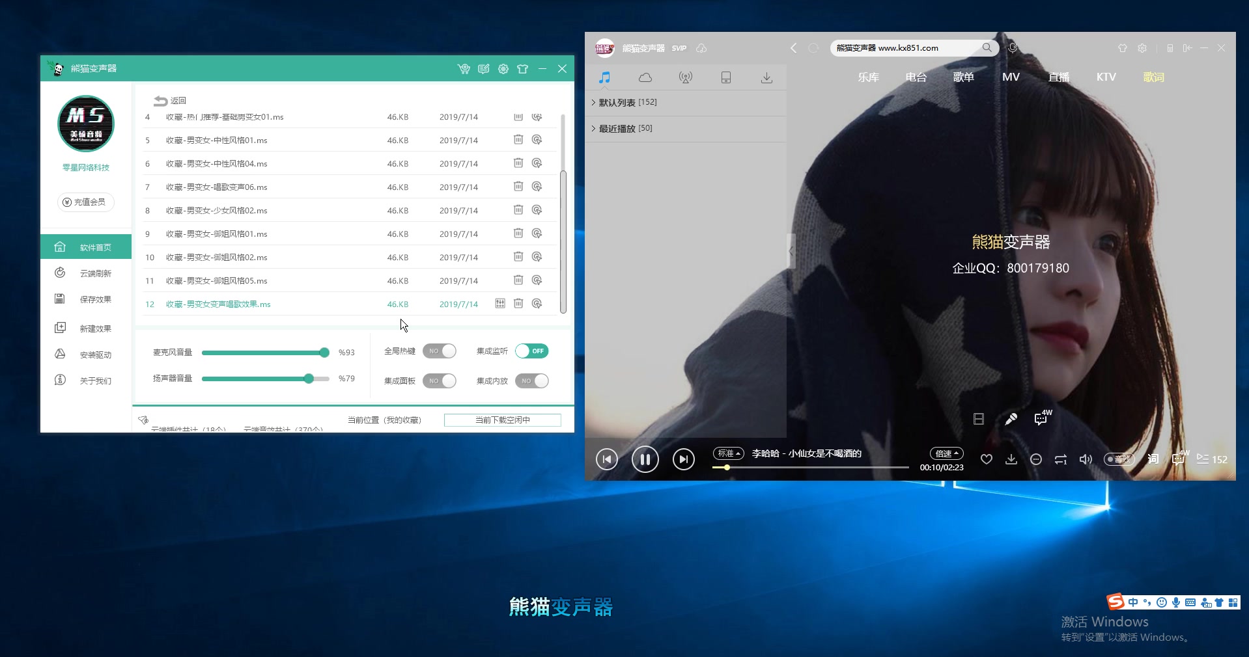Seek on the song progress bar
The width and height of the screenshot is (1249, 657).
click(x=811, y=468)
